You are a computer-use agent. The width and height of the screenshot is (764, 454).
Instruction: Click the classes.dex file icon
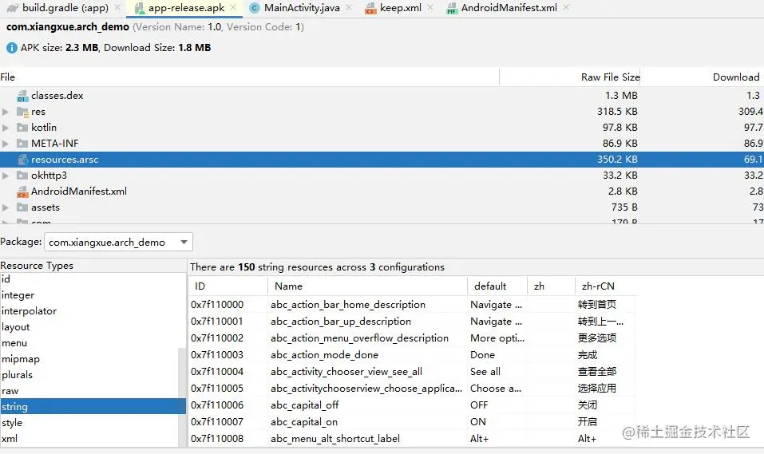22,96
